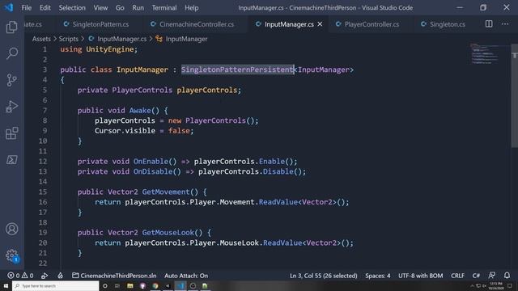Open the View menu

(x=100, y=7)
